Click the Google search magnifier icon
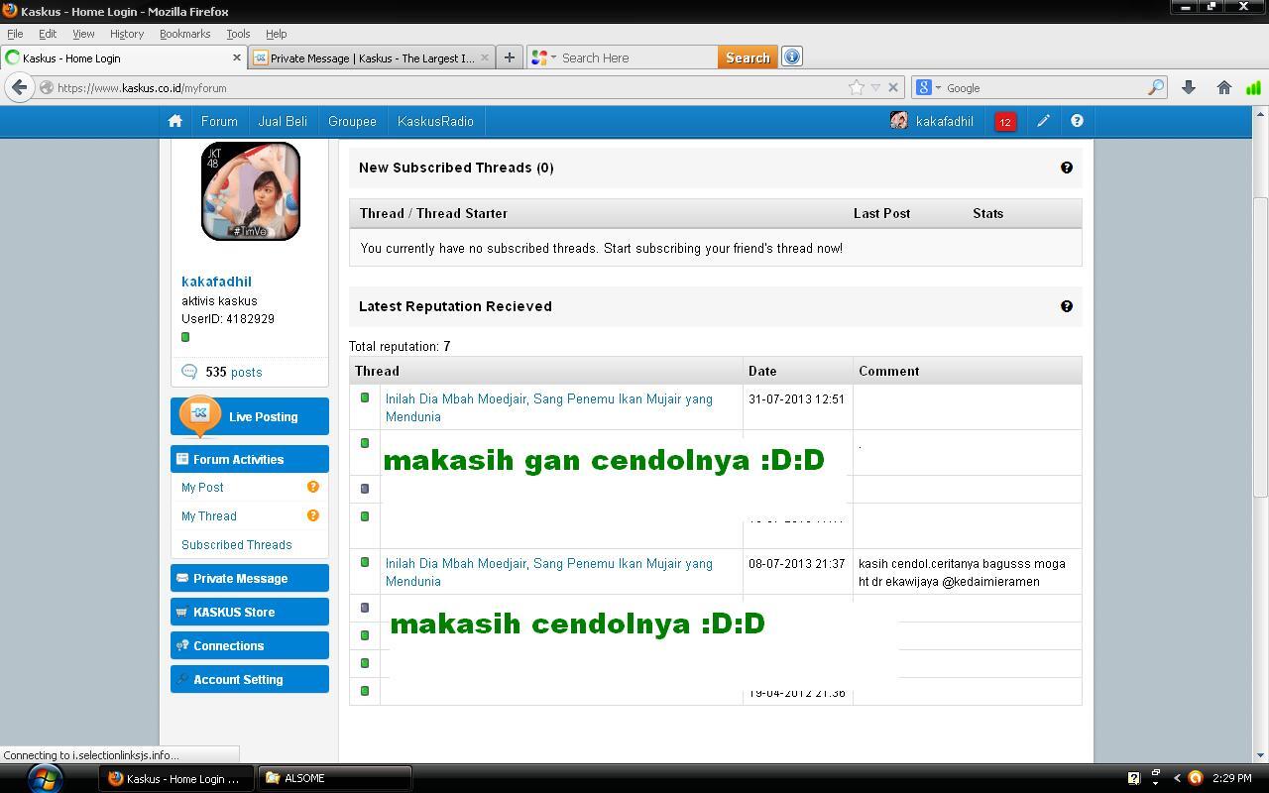Screen dimensions: 1269x793 1156,87
